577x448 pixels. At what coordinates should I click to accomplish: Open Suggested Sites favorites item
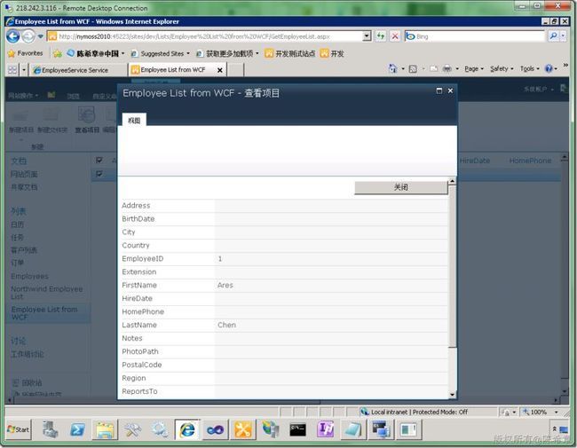click(160, 54)
